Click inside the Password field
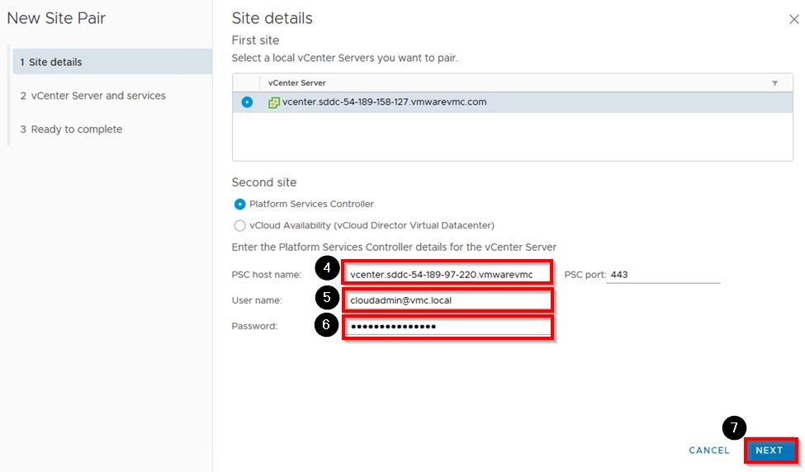Screen dimensions: 805x472 (446, 326)
